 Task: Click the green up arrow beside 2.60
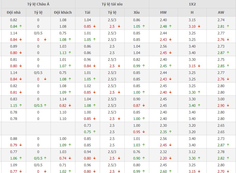[170, 171]
